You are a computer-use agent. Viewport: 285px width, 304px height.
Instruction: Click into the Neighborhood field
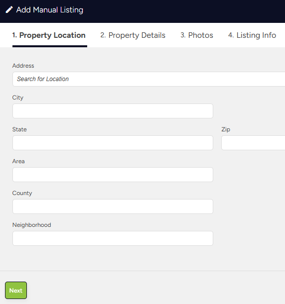[x=113, y=238]
